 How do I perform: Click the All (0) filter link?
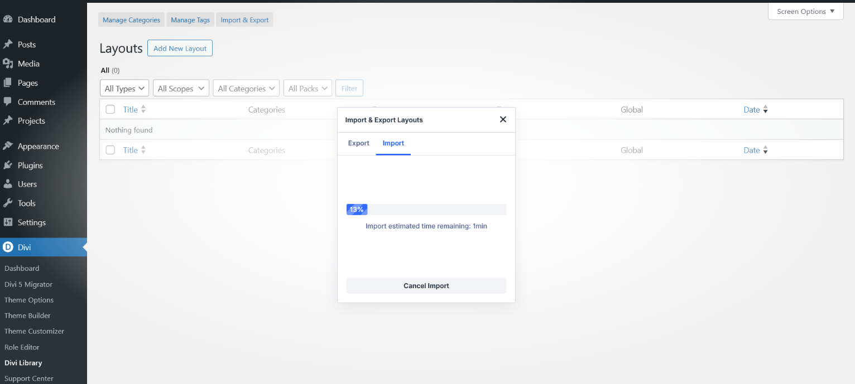pyautogui.click(x=110, y=70)
